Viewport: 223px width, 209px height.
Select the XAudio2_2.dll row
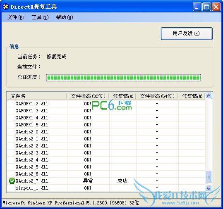click(x=106, y=146)
